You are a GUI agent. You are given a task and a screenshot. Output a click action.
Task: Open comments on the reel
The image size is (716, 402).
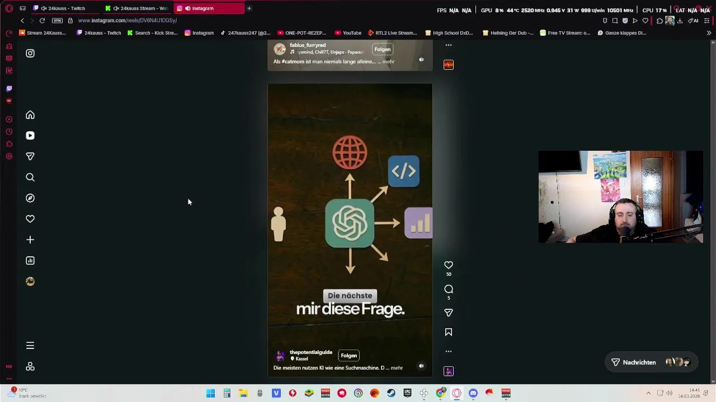point(449,289)
